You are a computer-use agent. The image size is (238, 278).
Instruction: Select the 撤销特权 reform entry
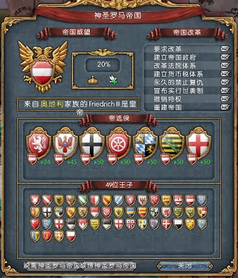[x=187, y=99]
